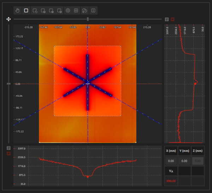The height and width of the screenshot is (193, 212).
Task: Click the delete region icon
Action: 59,11
